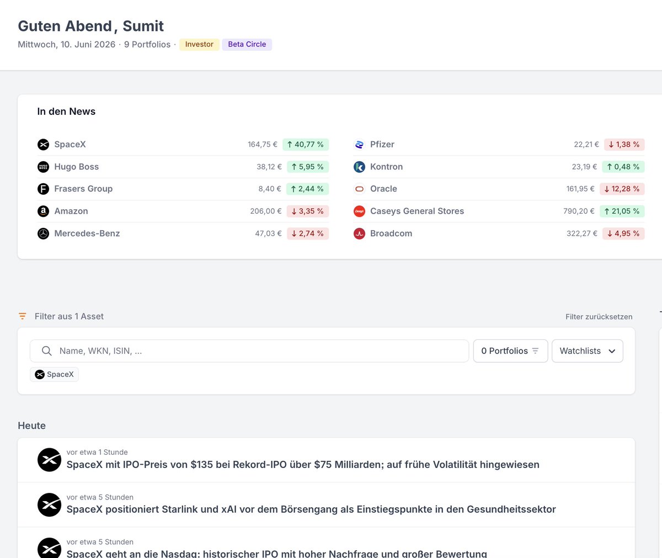Open article SpaceX geht an die Nasdaq
662x558 pixels.
click(x=277, y=553)
